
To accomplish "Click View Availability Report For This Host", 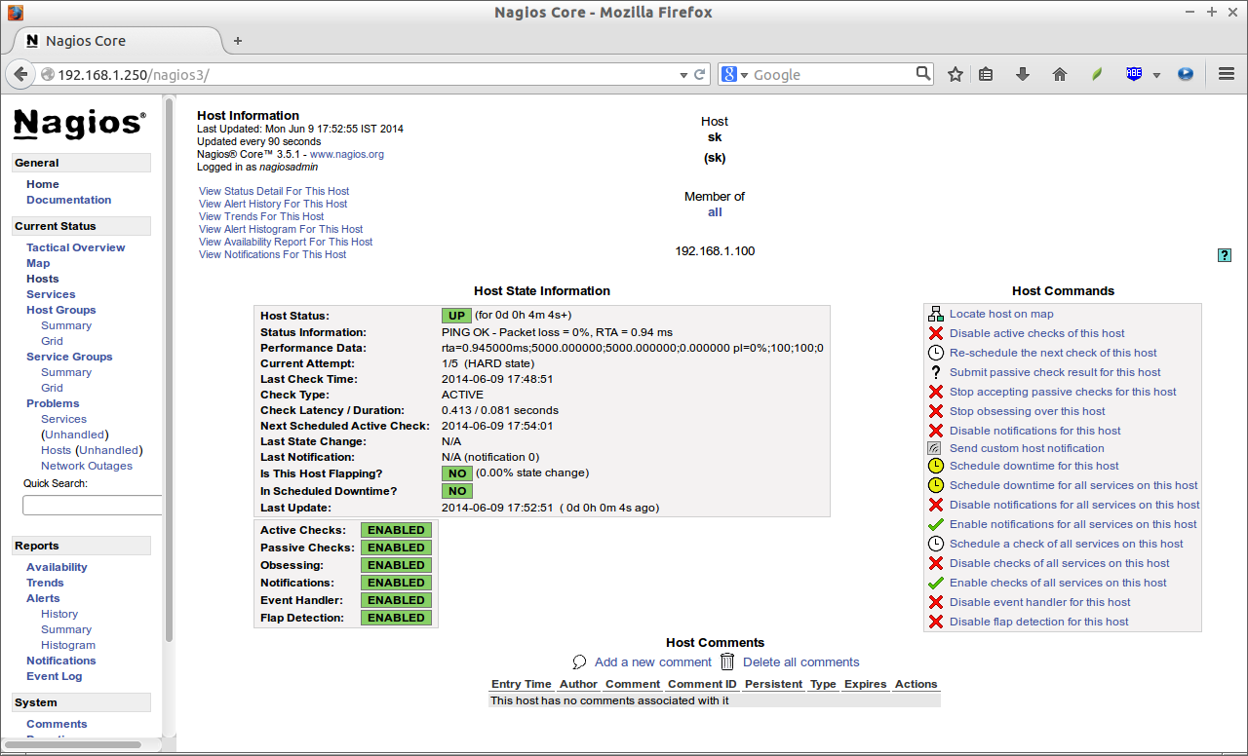I will [286, 242].
